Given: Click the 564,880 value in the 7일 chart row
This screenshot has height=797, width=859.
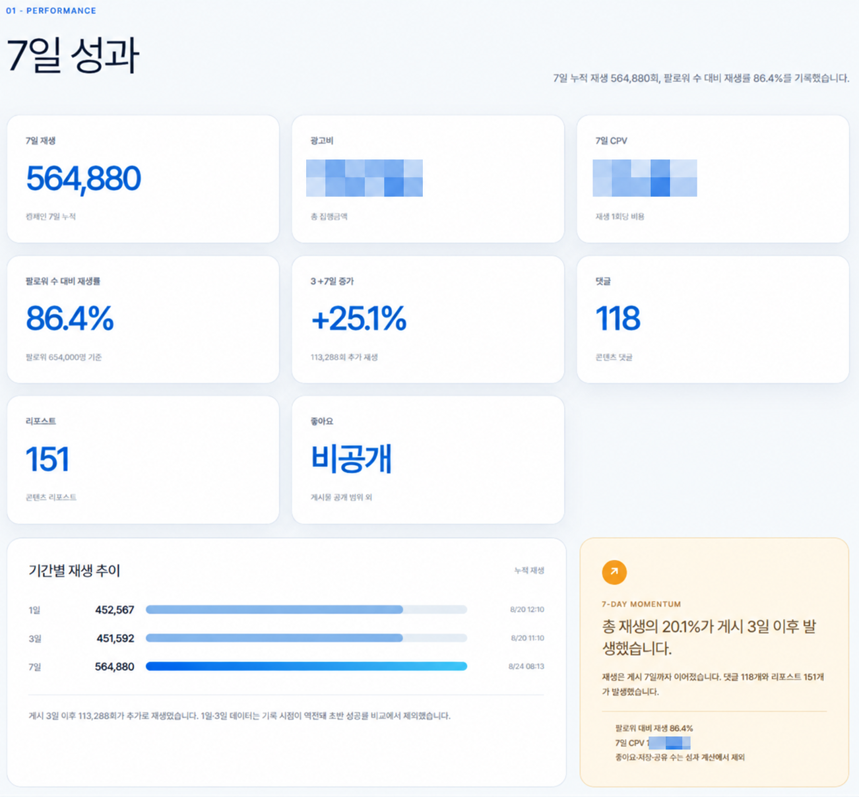Looking at the screenshot, I should [x=115, y=666].
